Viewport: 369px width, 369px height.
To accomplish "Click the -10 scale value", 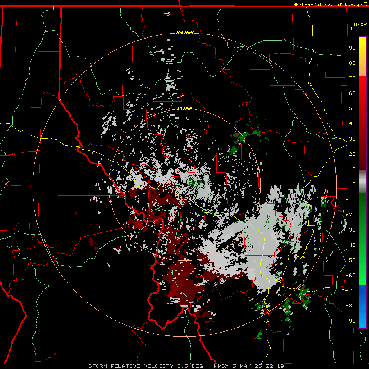I will (351, 200).
